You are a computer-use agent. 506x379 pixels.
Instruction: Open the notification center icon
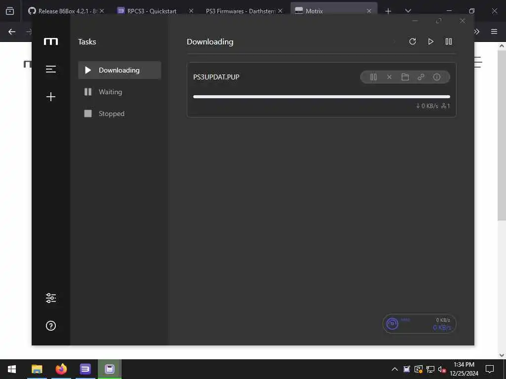tap(490, 369)
